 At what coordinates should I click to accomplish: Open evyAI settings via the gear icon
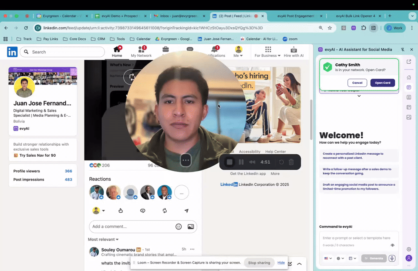point(409,249)
